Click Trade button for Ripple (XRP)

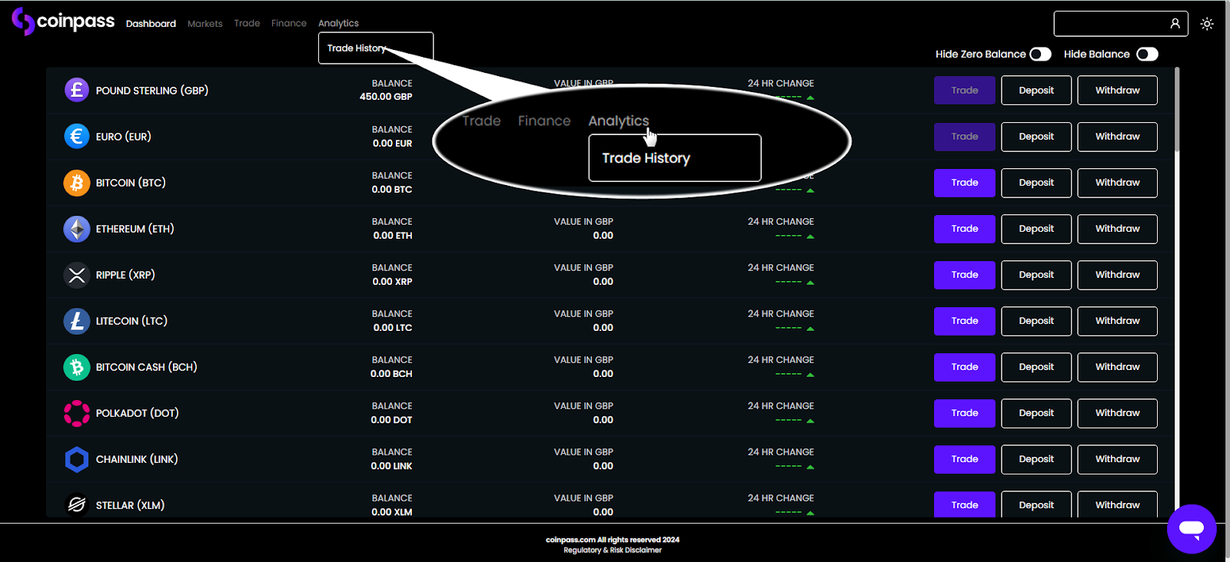(965, 275)
